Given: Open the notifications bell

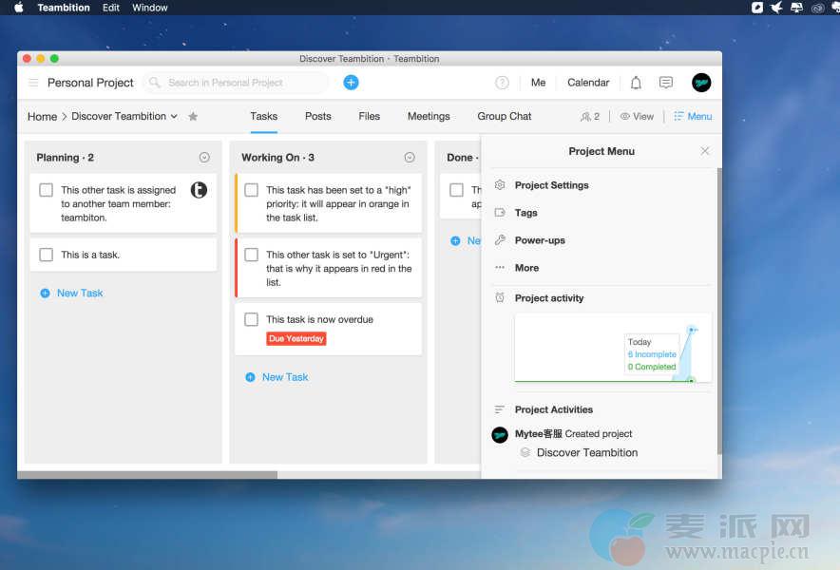Looking at the screenshot, I should (x=636, y=83).
